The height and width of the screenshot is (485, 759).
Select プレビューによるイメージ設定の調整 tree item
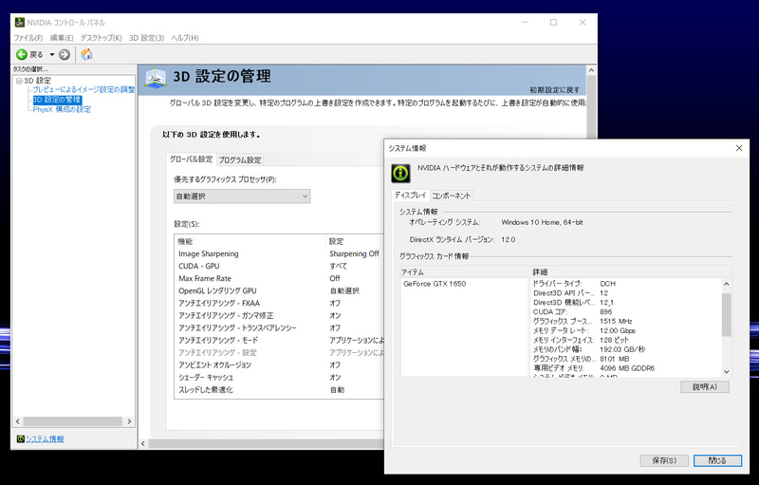(x=83, y=89)
